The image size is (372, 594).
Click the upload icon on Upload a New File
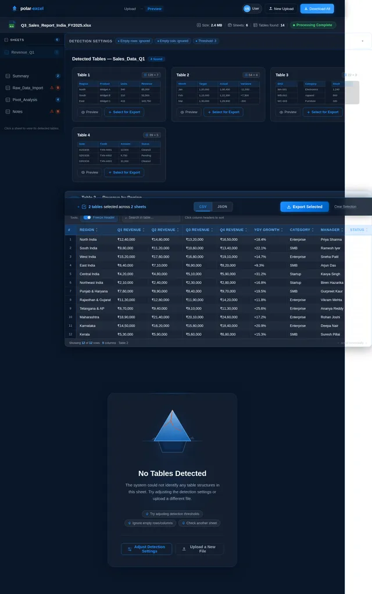(x=184, y=549)
